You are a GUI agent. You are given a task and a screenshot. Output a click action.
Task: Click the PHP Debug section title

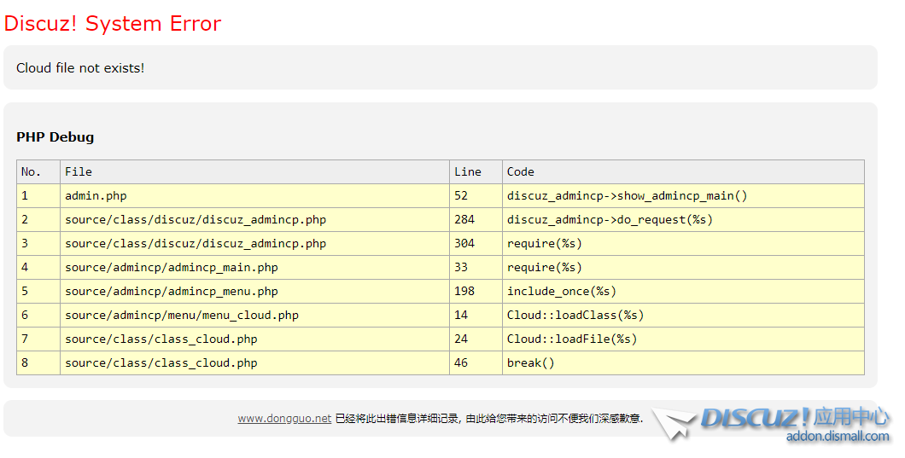(x=55, y=137)
